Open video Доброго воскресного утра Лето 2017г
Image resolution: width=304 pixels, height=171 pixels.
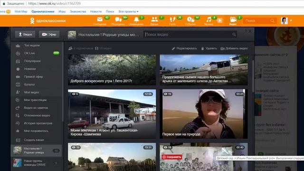112,70
